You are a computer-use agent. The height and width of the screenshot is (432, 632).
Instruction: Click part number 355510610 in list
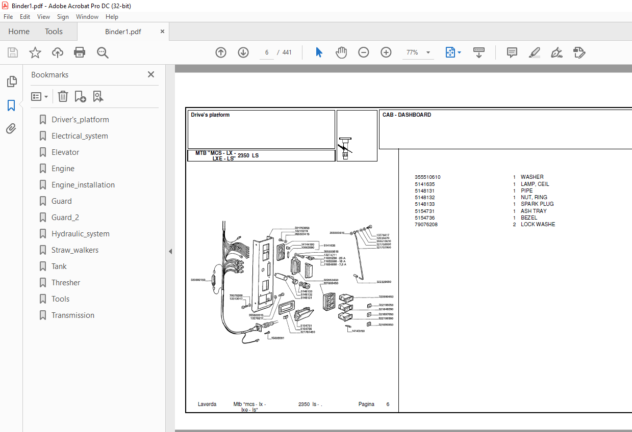tap(427, 177)
